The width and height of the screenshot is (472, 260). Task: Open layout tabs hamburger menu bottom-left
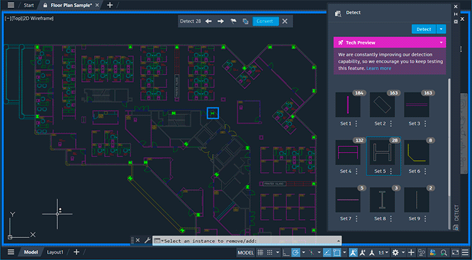pos(11,252)
